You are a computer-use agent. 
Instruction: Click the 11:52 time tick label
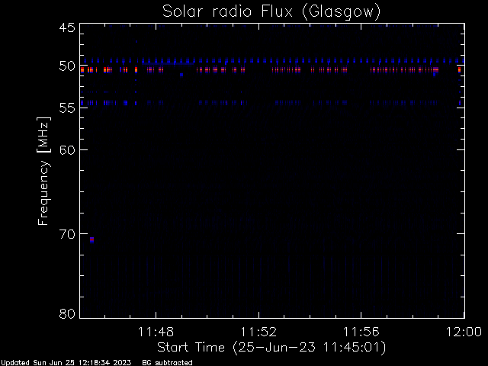258,332
